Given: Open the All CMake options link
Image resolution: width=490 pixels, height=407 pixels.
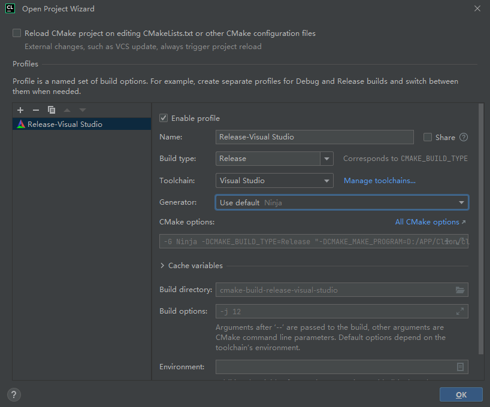Looking at the screenshot, I should tap(429, 222).
